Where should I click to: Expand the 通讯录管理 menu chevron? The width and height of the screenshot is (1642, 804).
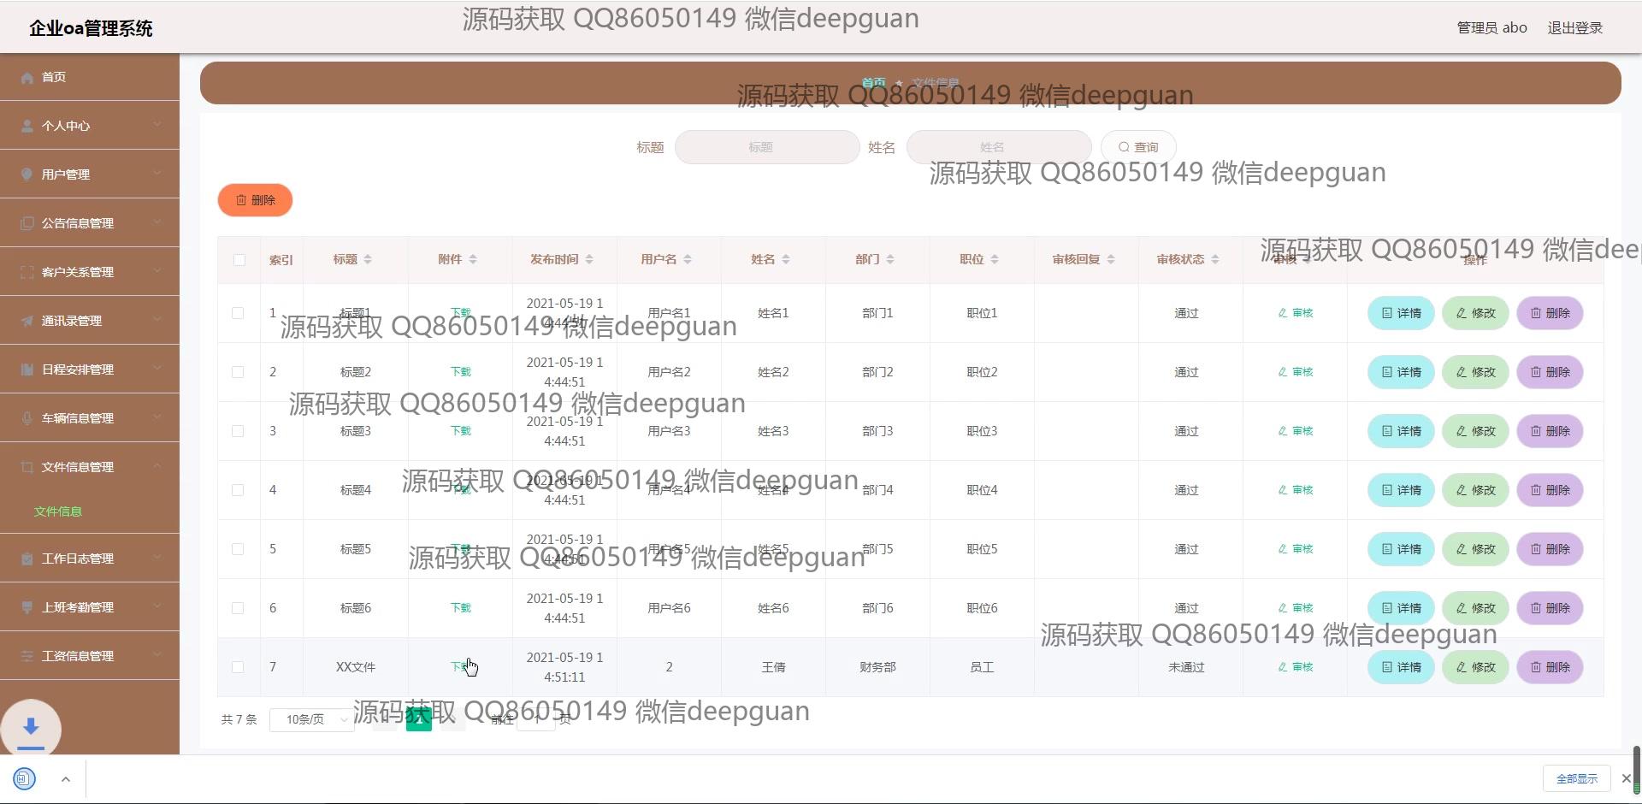[x=157, y=320]
